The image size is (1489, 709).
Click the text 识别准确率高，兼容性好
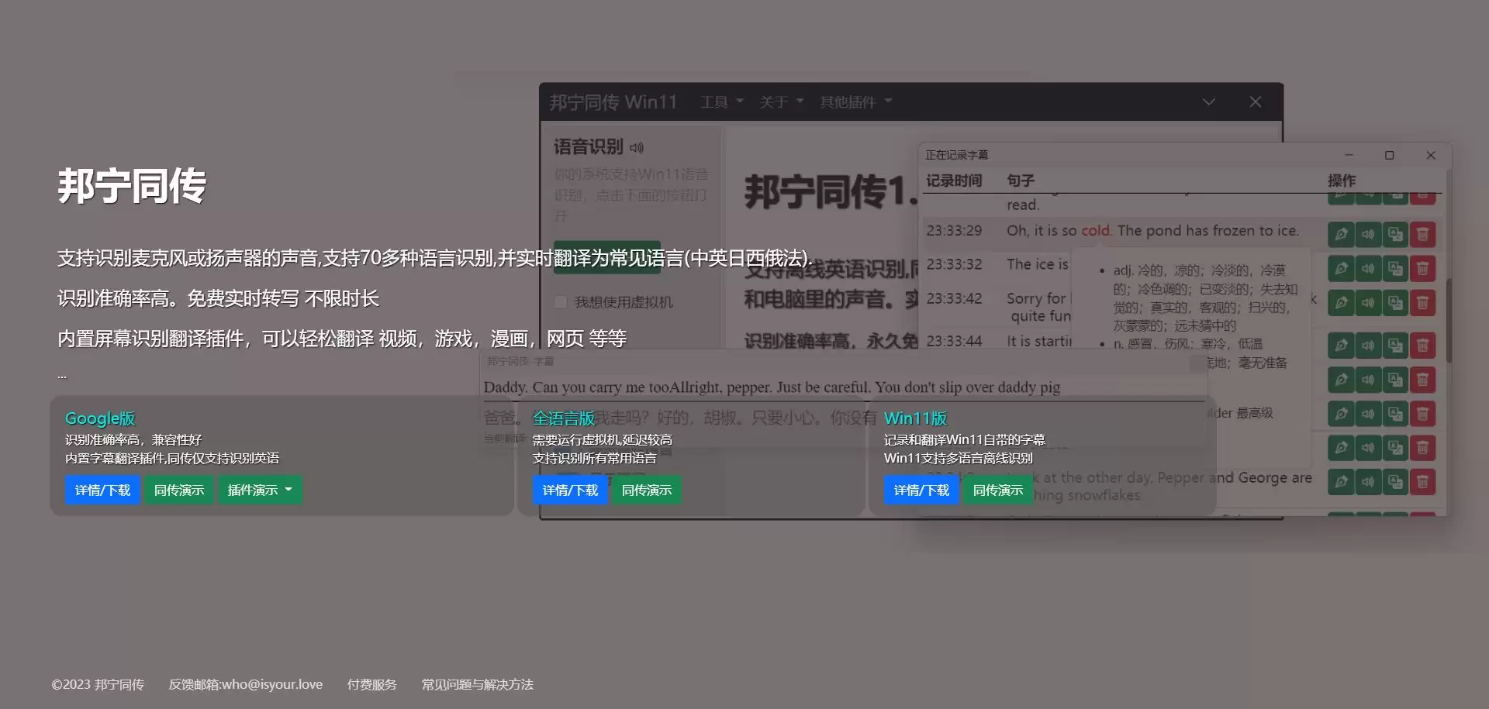pyautogui.click(x=133, y=439)
